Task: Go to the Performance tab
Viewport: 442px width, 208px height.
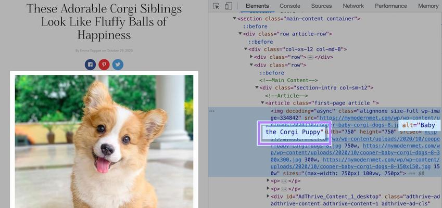Action: point(390,6)
